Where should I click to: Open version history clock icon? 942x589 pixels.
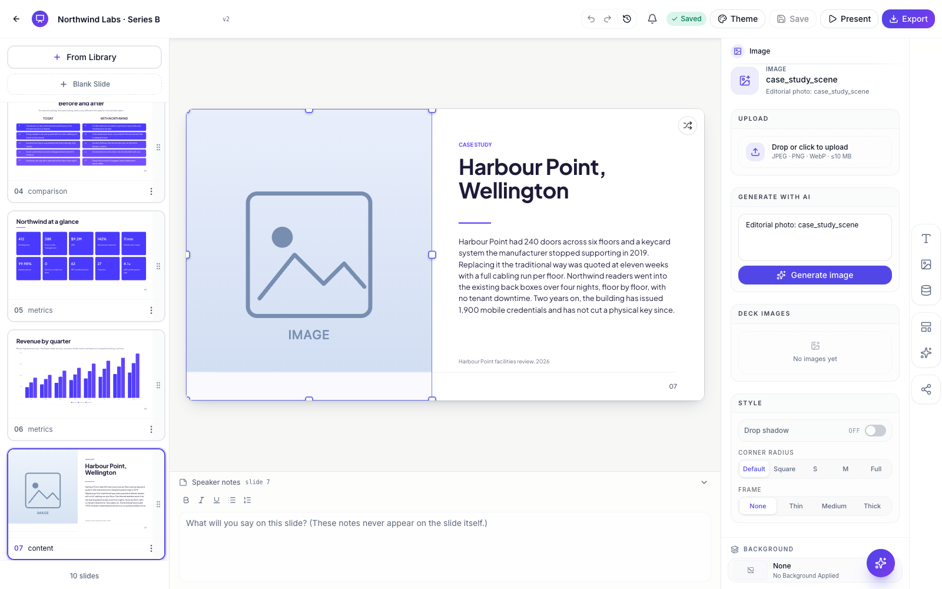pos(627,19)
